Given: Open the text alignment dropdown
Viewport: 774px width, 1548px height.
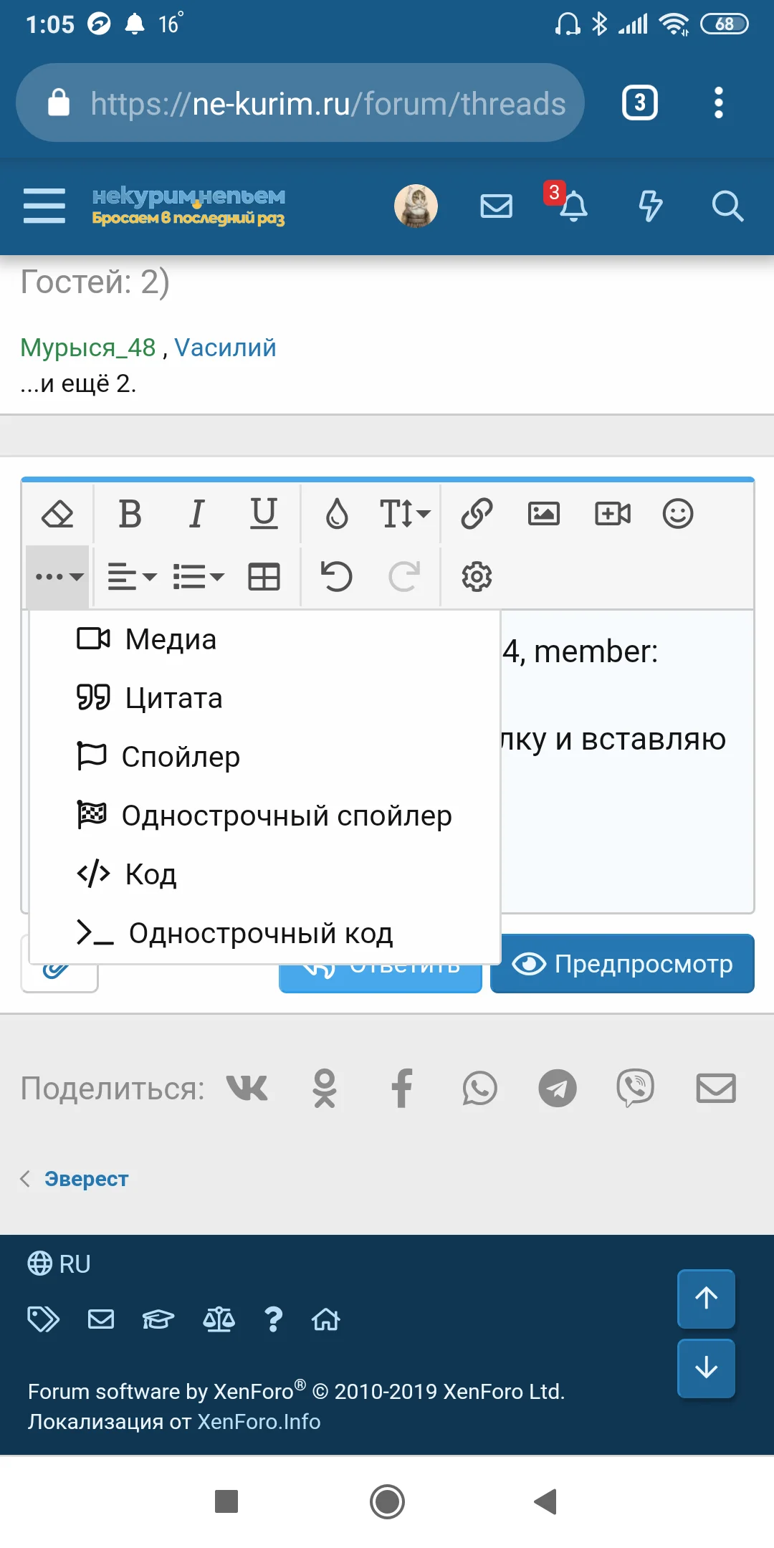Looking at the screenshot, I should pyautogui.click(x=132, y=577).
